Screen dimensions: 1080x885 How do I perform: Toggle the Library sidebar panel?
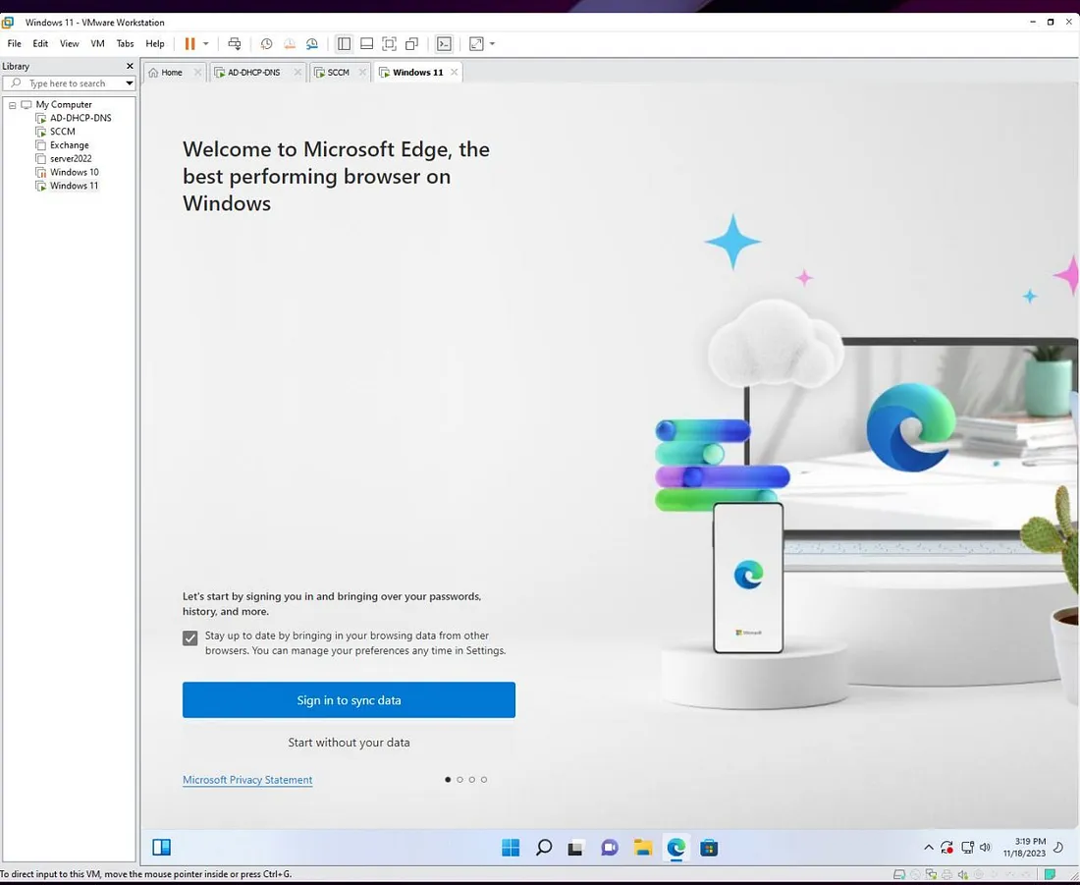[344, 43]
